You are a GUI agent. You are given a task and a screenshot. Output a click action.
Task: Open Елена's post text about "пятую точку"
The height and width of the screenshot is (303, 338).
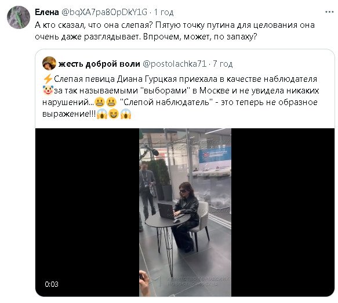(175, 31)
